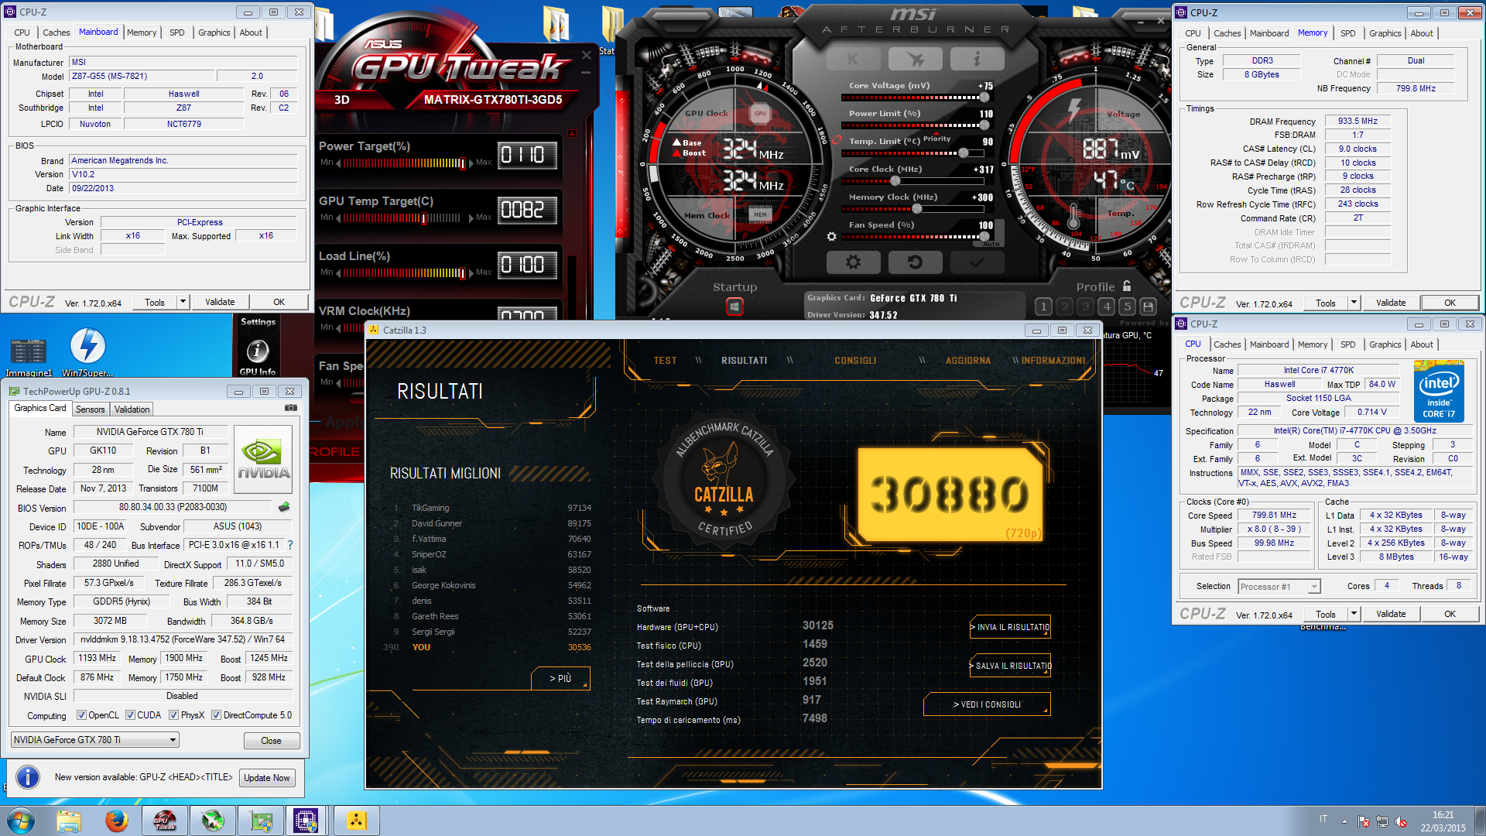This screenshot has height=836, width=1486.
Task: Toggle the CUDA checkbox in GPU-Z
Action: [130, 715]
